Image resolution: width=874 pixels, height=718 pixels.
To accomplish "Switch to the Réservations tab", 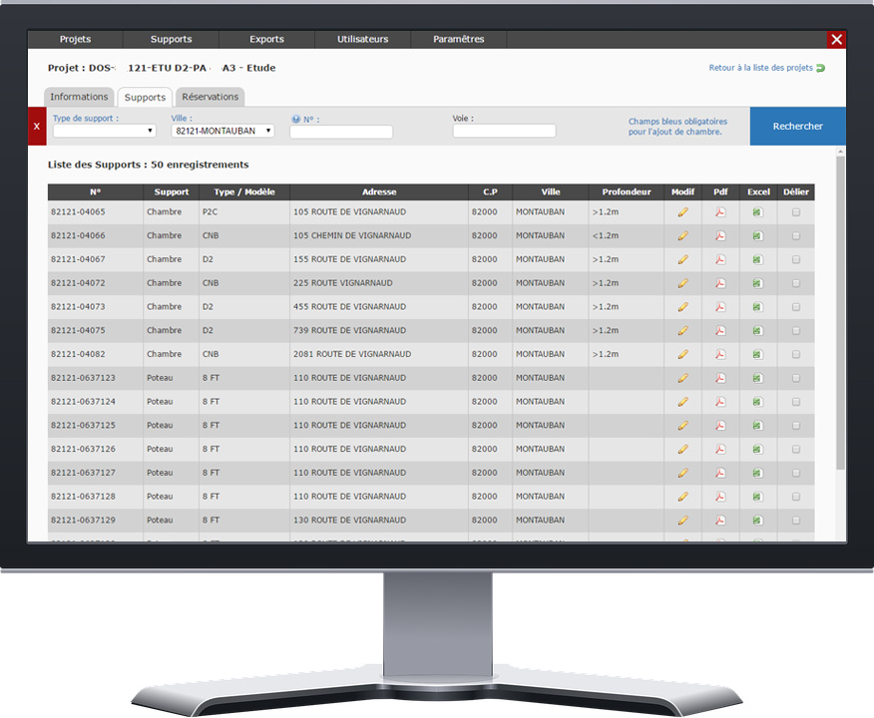I will click(211, 97).
